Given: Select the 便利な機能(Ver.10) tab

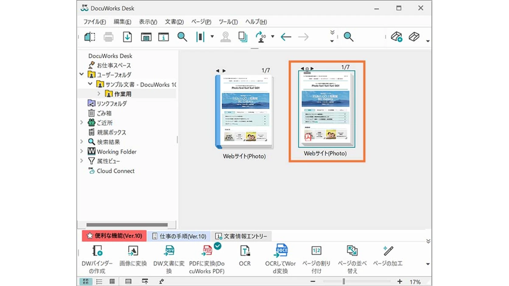Looking at the screenshot, I should pyautogui.click(x=114, y=236).
